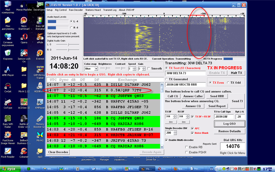Open Корзина recycle bin icon
This screenshot has width=275, height=172.
point(8,54)
